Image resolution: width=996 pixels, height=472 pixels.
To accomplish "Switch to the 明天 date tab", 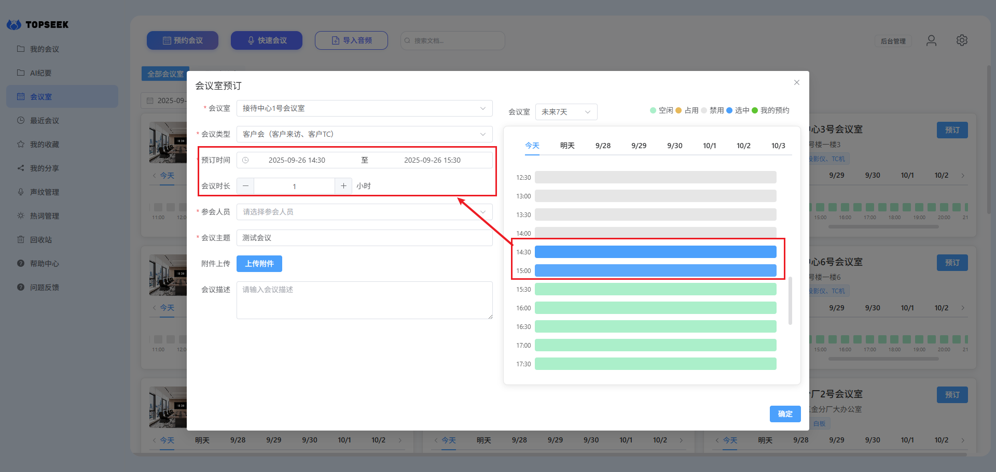I will point(567,146).
